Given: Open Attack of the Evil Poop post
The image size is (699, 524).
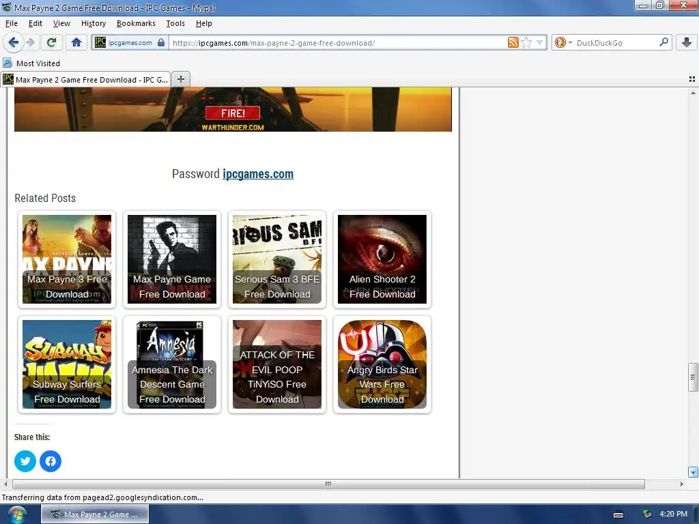Looking at the screenshot, I should [x=277, y=364].
